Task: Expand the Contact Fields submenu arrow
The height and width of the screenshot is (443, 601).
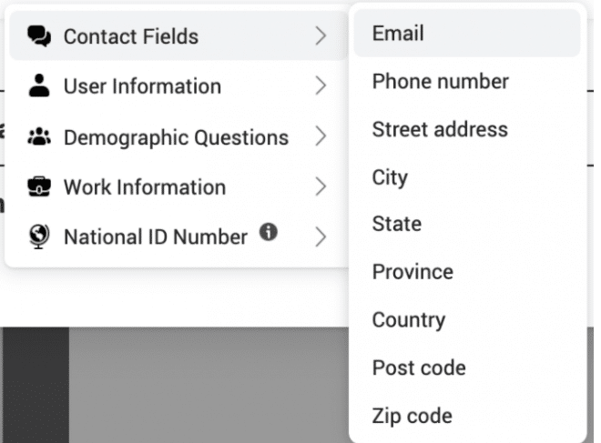Action: (321, 36)
